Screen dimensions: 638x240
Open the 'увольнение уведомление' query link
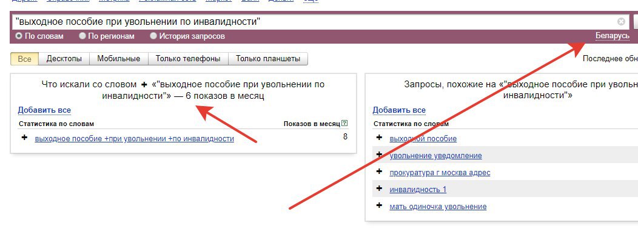pos(436,155)
